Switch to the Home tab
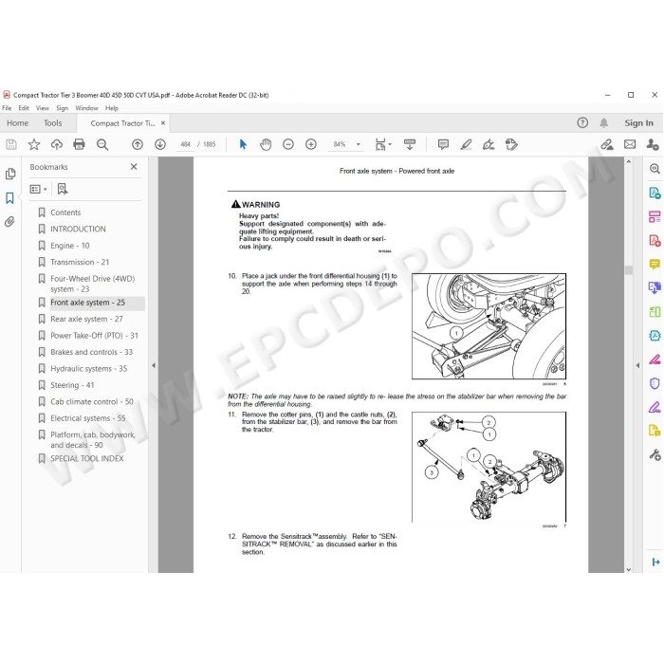 click(17, 122)
